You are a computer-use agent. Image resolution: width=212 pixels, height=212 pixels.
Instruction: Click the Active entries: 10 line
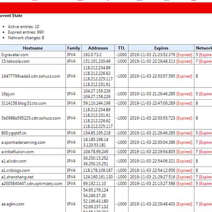pyautogui.click(x=23, y=26)
